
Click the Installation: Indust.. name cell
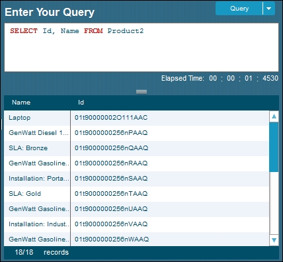click(37, 224)
